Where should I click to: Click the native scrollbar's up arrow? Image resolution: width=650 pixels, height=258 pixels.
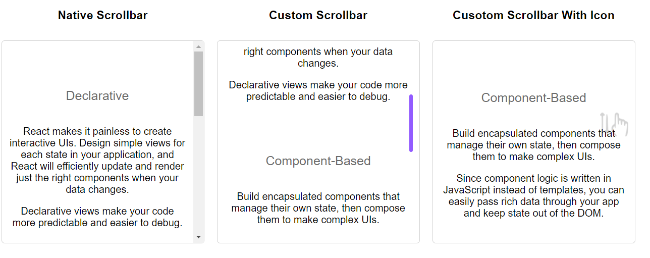click(198, 47)
